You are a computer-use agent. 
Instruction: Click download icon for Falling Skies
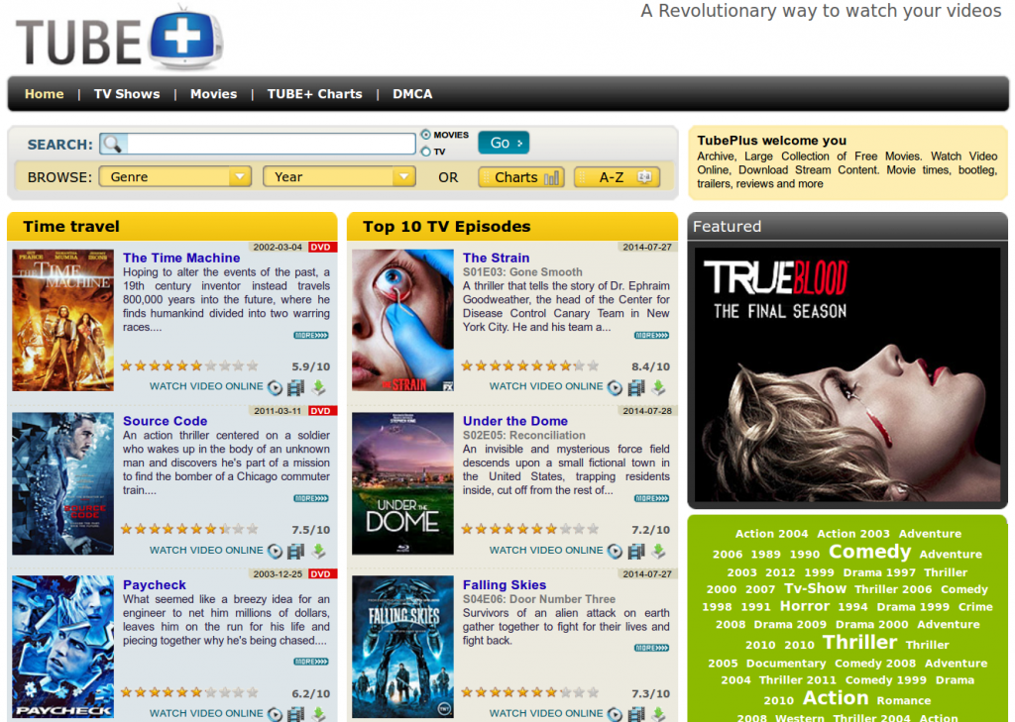tap(658, 714)
